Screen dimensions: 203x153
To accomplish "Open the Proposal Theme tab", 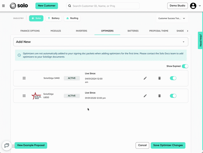I will [159, 31].
